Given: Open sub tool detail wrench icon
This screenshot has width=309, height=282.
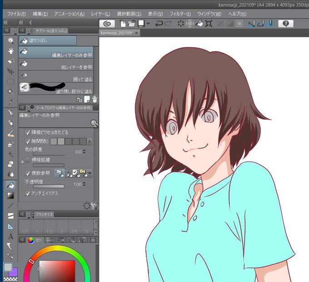Looking at the screenshot, I should [x=95, y=206].
